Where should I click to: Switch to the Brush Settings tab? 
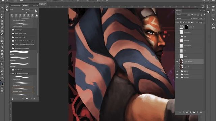[x=16, y=6]
